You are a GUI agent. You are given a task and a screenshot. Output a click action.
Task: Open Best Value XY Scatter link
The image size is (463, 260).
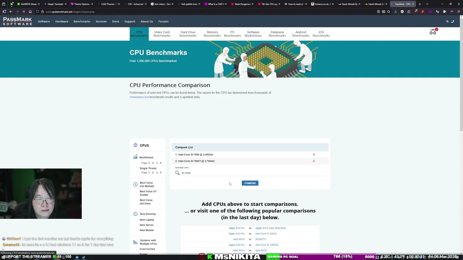click(148, 193)
